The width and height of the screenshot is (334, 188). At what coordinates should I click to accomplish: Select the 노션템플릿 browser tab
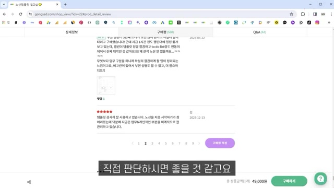pyautogui.click(x=34, y=5)
